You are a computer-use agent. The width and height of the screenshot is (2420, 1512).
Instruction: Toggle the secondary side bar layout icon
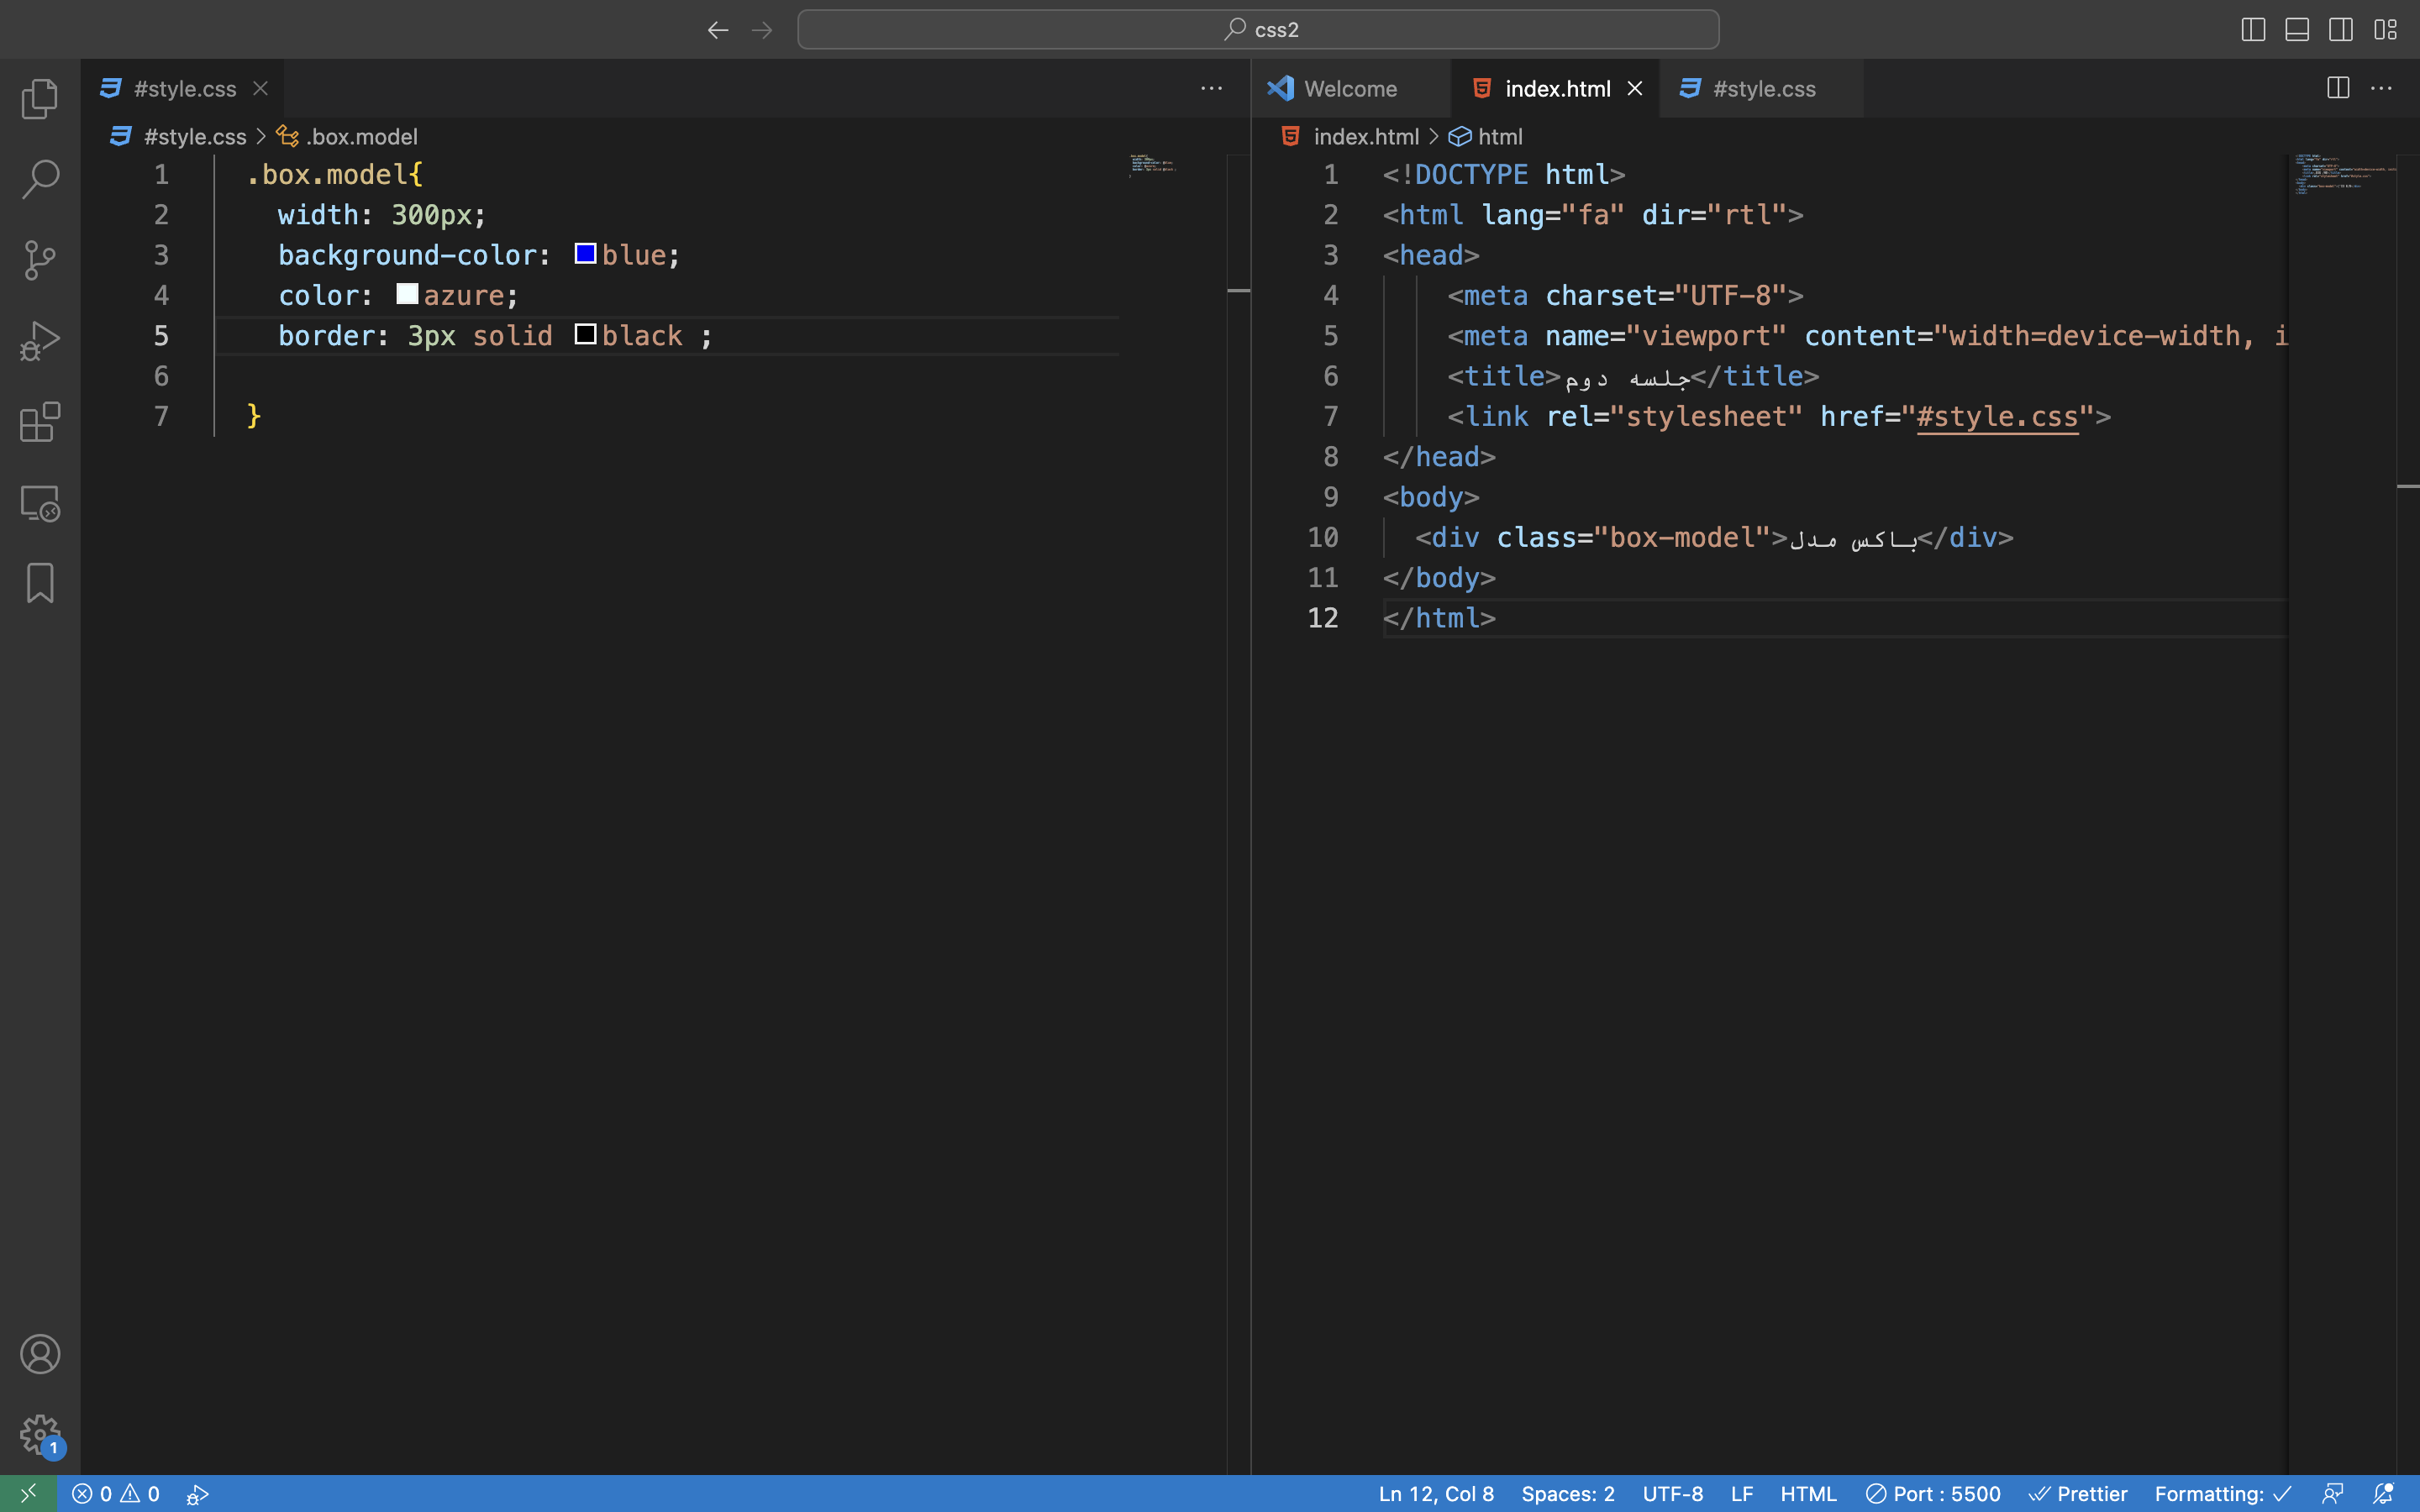(x=2340, y=30)
